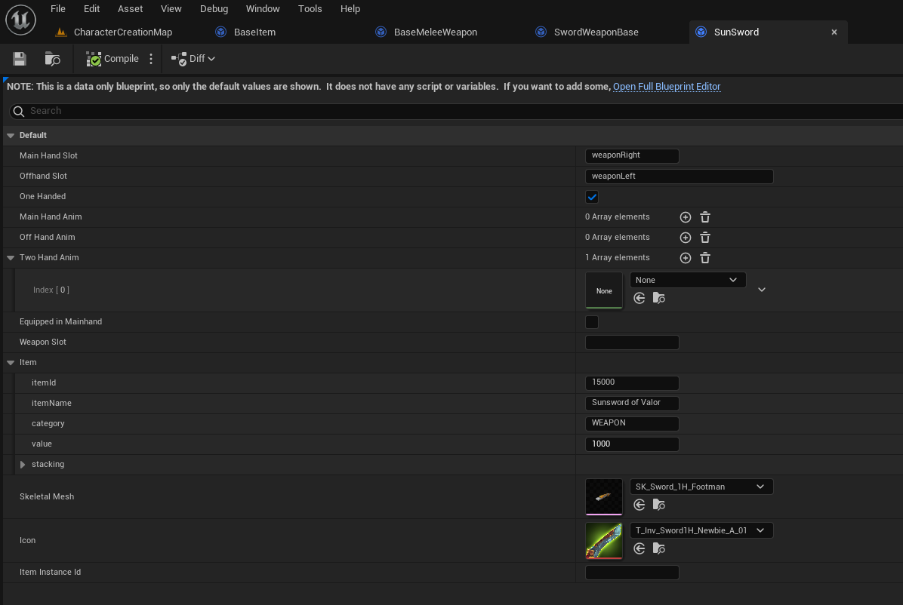Viewport: 903px width, 605px height.
Task: Expand the stacking property
Action: [x=23, y=465]
